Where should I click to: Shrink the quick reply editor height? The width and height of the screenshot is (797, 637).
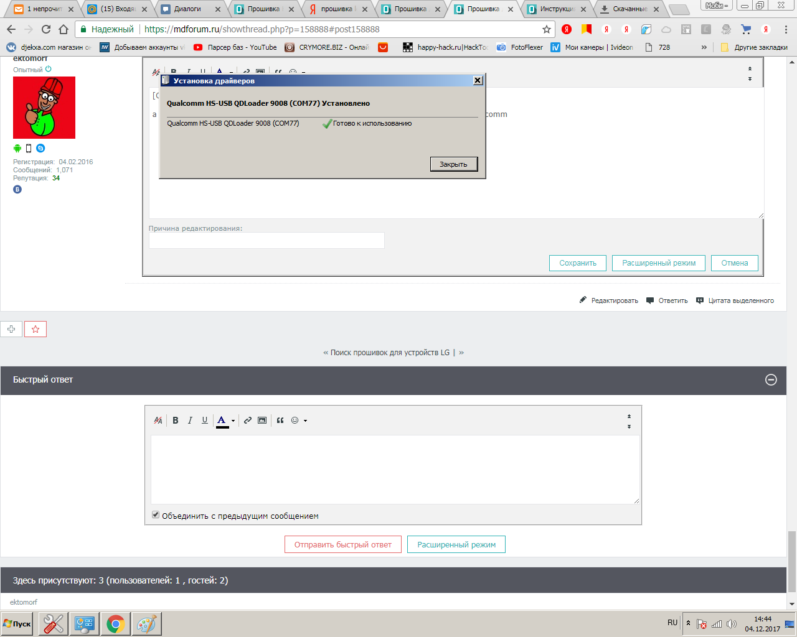point(629,416)
